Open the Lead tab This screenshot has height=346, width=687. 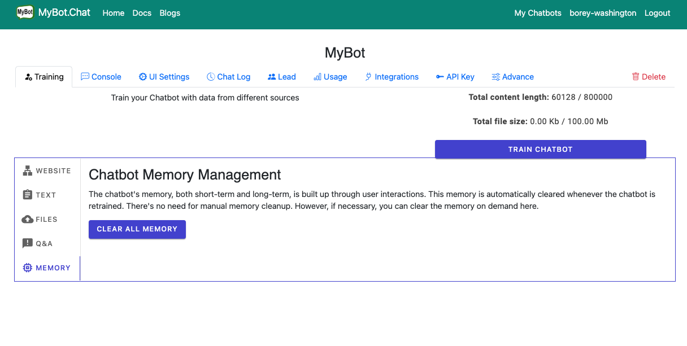point(282,77)
